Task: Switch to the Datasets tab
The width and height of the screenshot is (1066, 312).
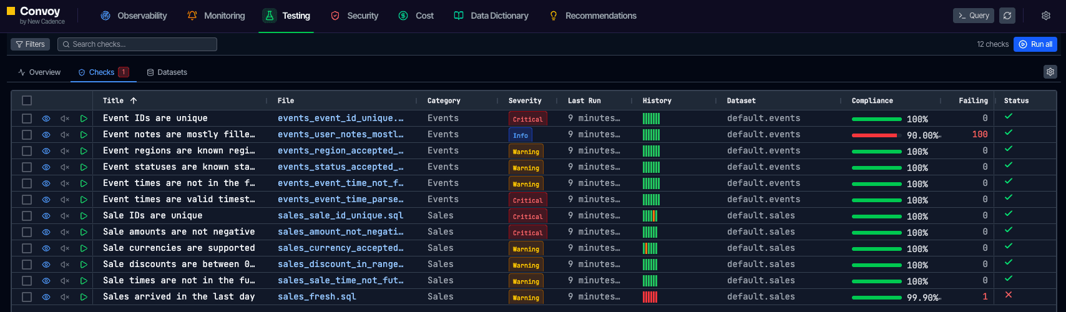Action: [167, 72]
